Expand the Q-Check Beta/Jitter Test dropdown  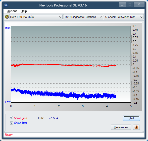124,17
